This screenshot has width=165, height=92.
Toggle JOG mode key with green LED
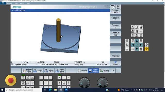point(23,77)
